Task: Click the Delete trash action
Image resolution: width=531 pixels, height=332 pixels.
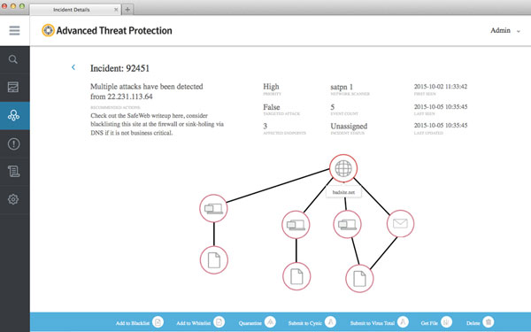Action: pyautogui.click(x=481, y=322)
